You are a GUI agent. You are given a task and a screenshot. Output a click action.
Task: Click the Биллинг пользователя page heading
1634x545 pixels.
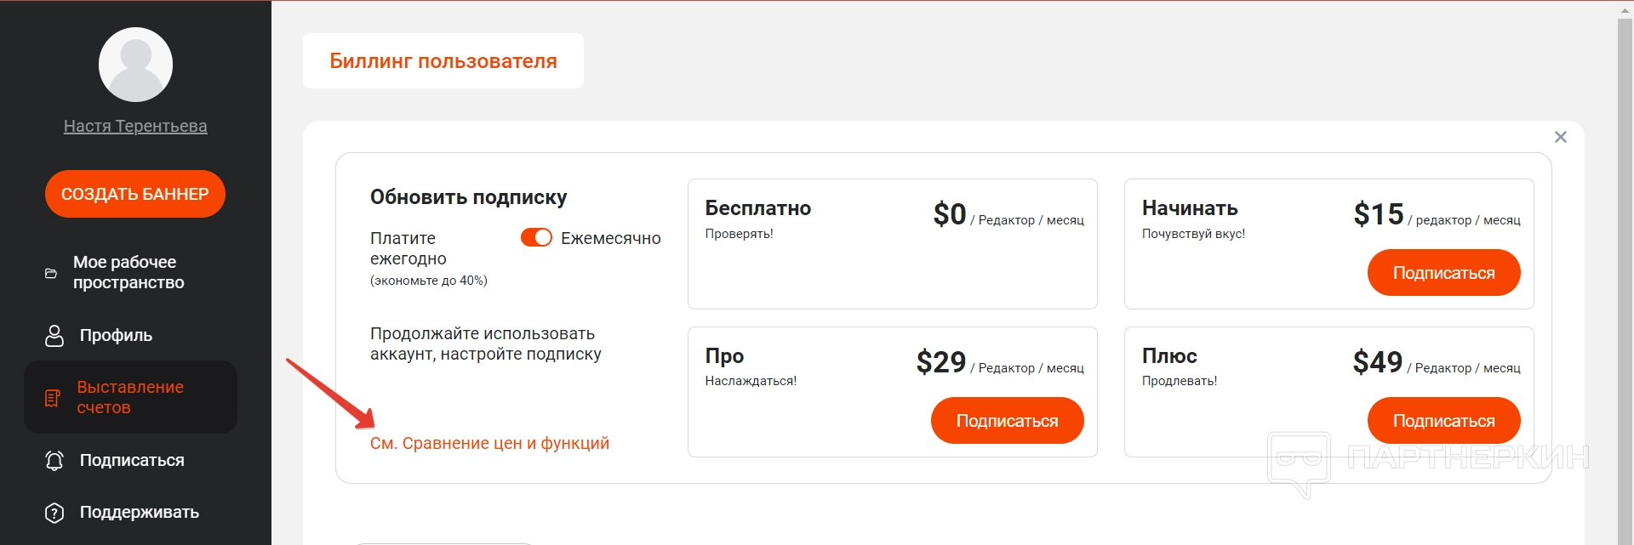coord(443,61)
